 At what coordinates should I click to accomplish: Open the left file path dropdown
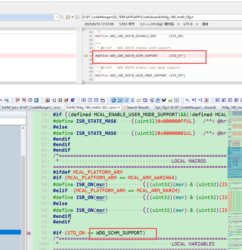coord(57,17)
